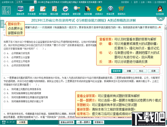The width and height of the screenshot is (167, 127).
Task: Open the 计算器 calculator button
Action: (22, 122)
